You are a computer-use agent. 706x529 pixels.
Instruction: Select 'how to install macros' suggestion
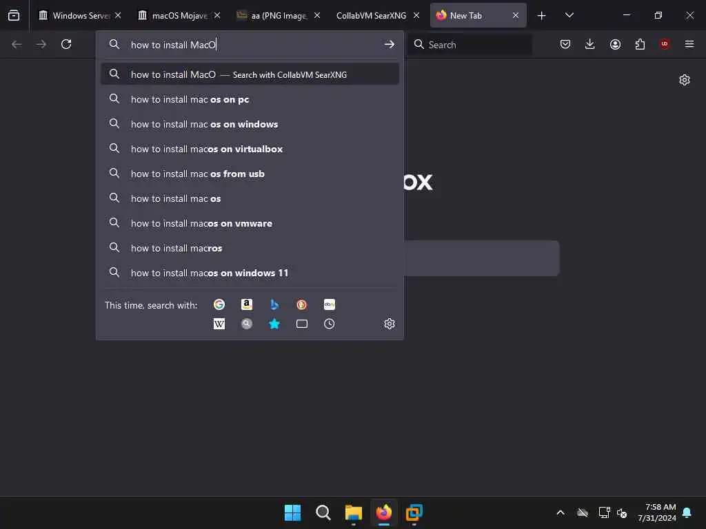coord(250,248)
